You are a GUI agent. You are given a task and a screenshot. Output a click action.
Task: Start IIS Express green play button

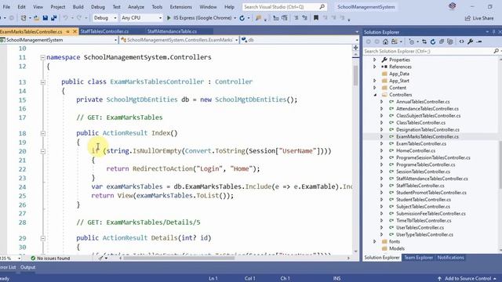(169, 18)
